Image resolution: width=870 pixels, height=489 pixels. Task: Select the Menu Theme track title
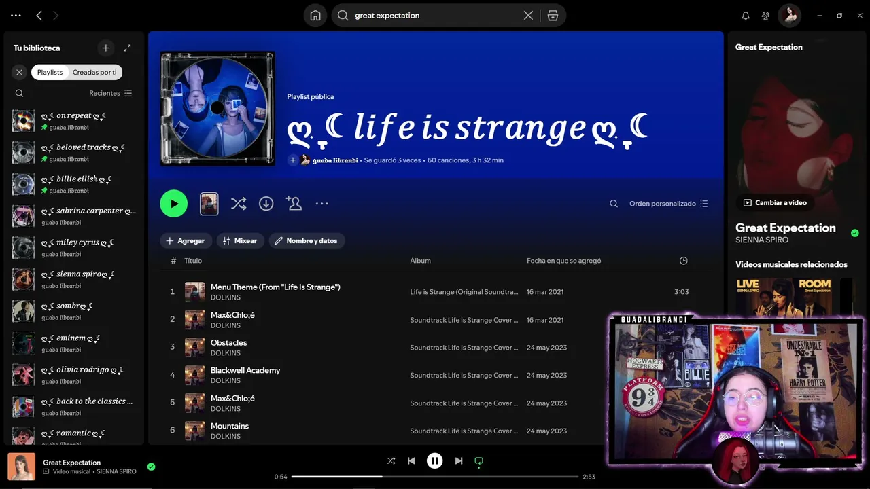point(275,287)
